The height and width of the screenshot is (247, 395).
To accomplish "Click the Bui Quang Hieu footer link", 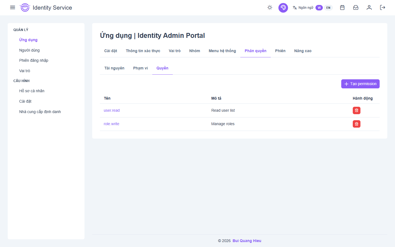I will tap(247, 241).
